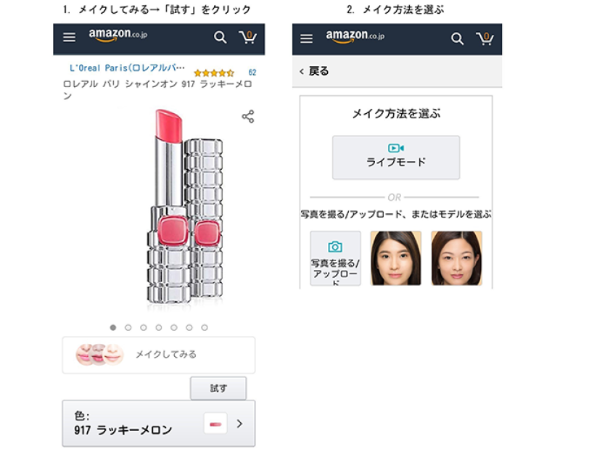Open the shopping cart on the product page

(247, 36)
